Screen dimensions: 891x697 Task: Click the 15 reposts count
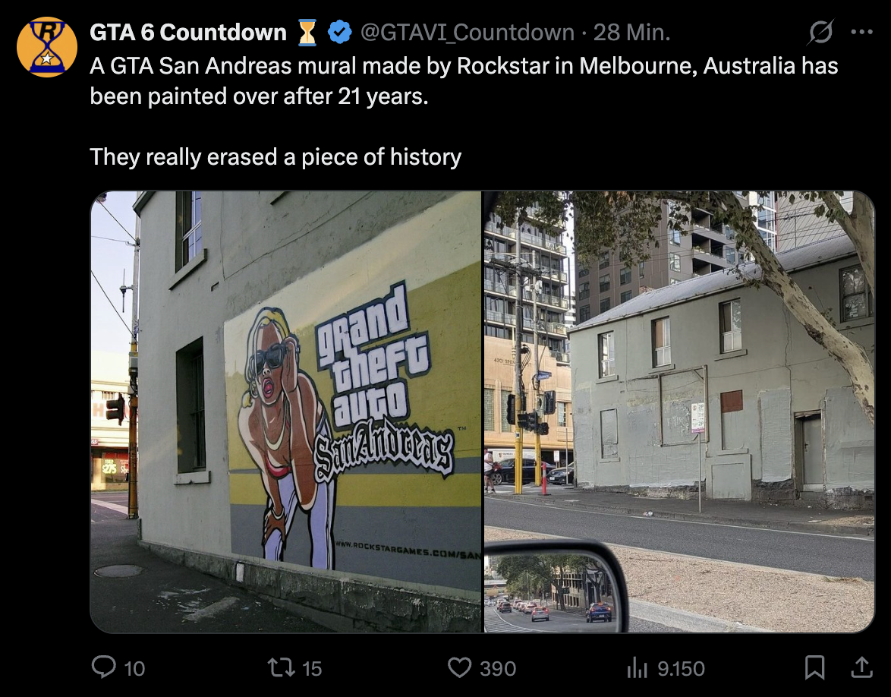[x=311, y=669]
